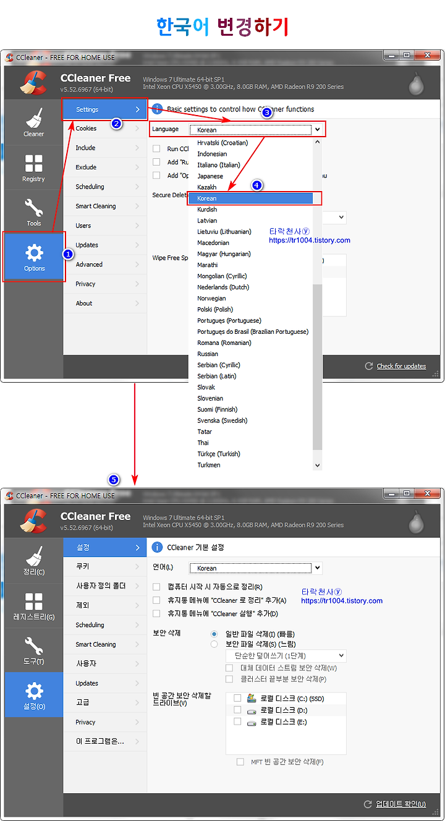
Task: Click refresh icon beside '업데이트 확인(U)'
Action: [368, 804]
